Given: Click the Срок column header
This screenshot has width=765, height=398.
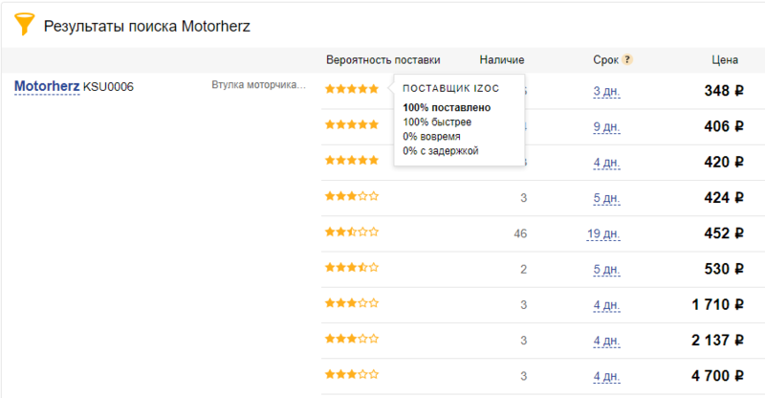Looking at the screenshot, I should click(x=604, y=59).
